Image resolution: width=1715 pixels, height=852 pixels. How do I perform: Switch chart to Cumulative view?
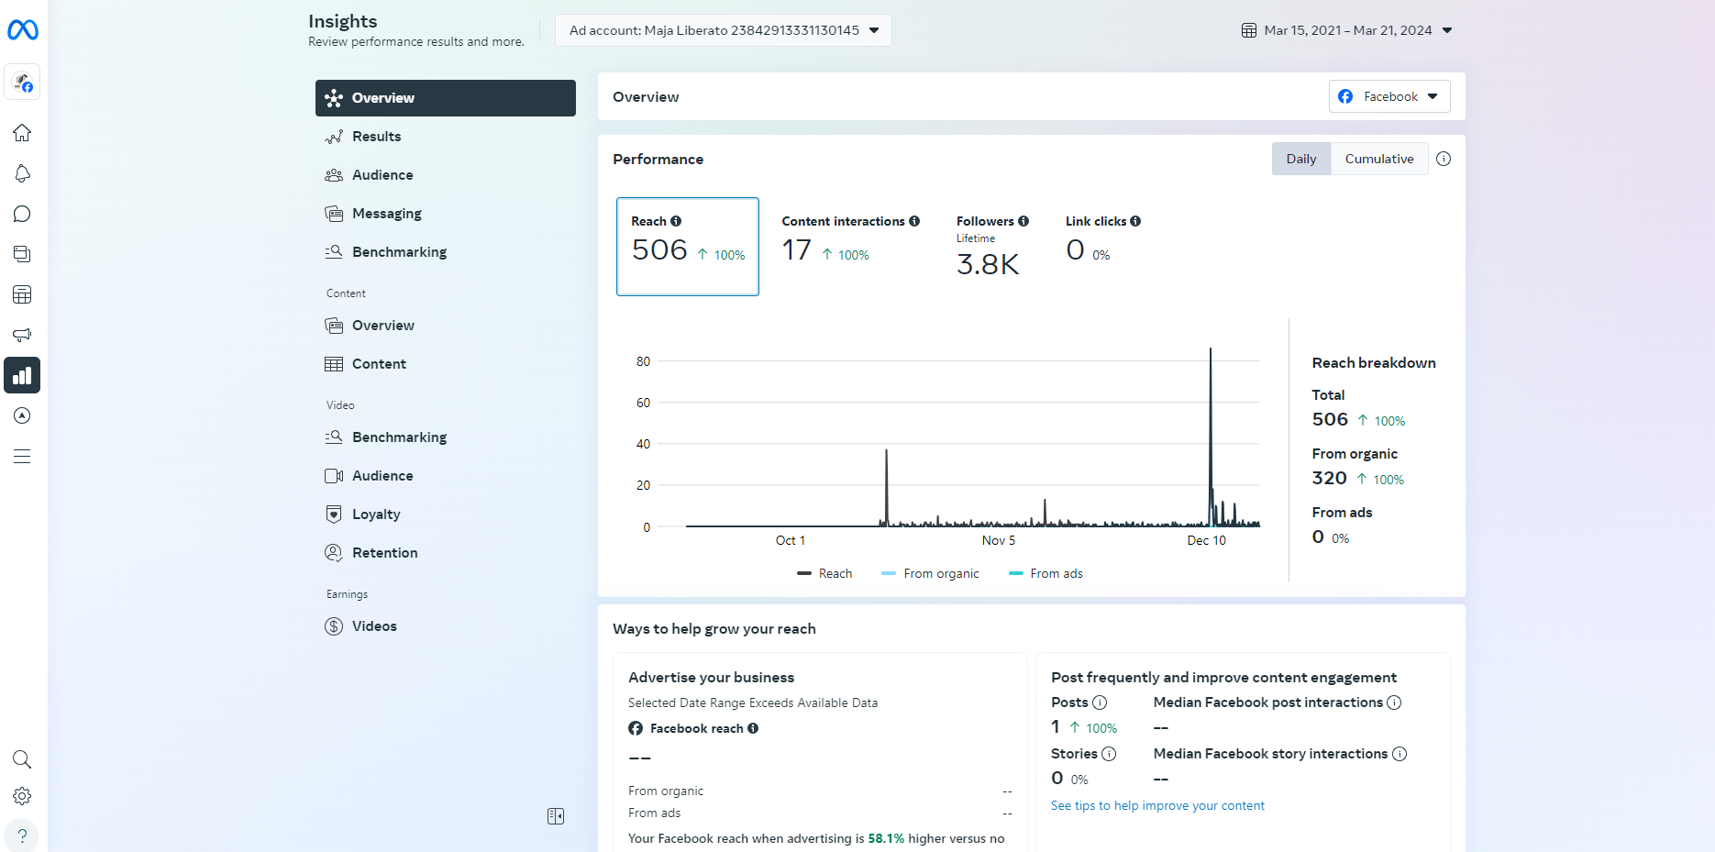1379,159
